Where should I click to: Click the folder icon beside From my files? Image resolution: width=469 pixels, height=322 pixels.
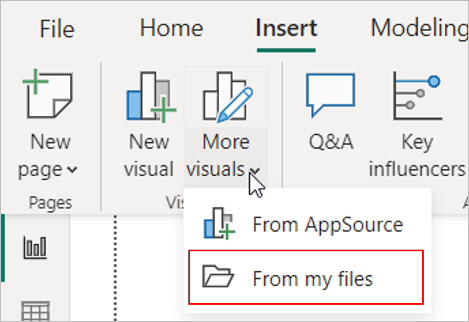pos(218,278)
